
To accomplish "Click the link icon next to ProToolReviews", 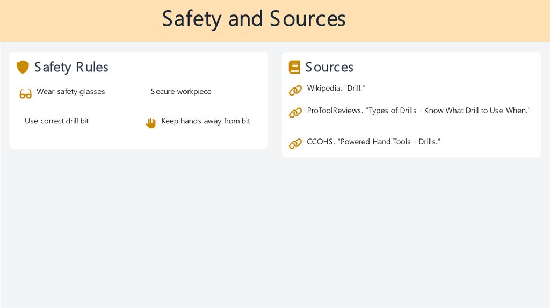I will [295, 113].
